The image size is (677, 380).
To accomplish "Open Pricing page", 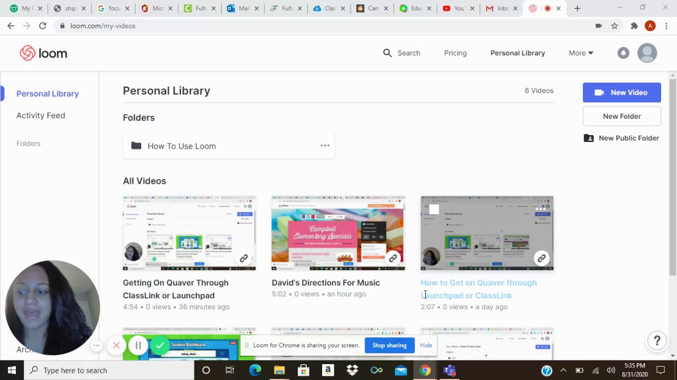I will 455,53.
